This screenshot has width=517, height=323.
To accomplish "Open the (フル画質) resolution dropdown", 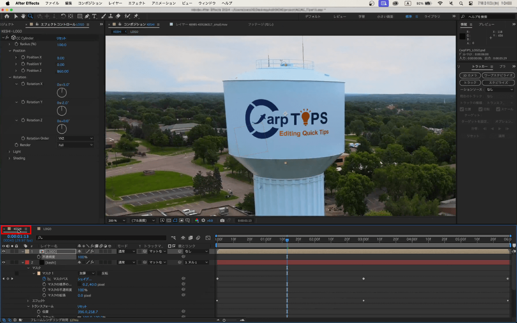I will point(143,220).
